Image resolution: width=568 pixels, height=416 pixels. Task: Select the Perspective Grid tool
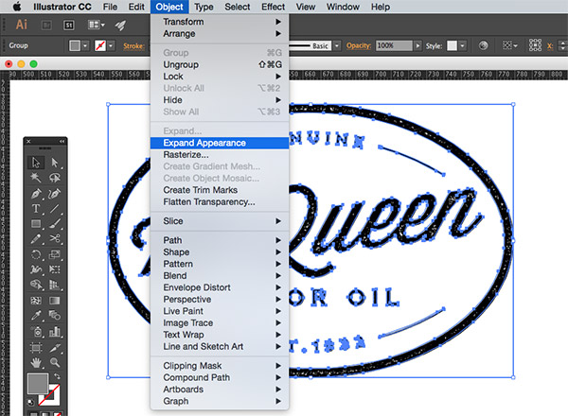pos(55,285)
